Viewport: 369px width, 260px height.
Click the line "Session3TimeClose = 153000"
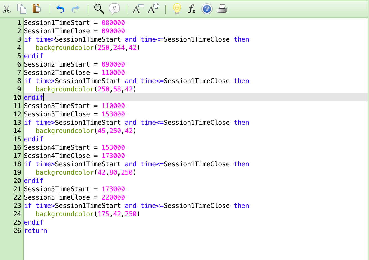coord(74,114)
